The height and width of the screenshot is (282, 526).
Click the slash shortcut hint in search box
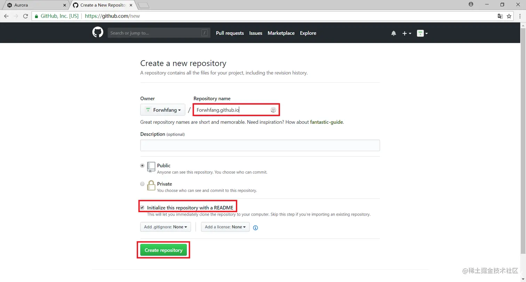(205, 33)
